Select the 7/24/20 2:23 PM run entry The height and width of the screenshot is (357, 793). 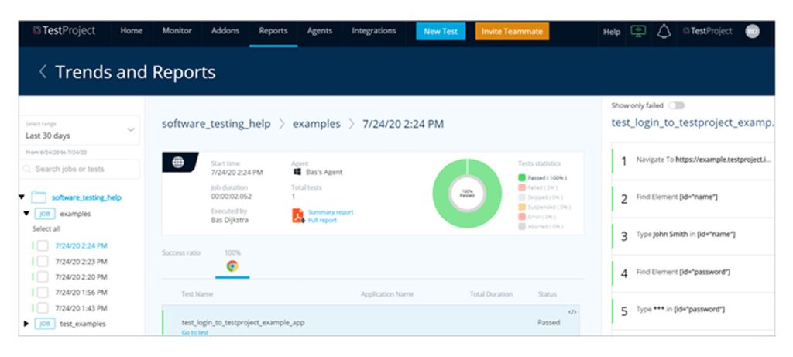[81, 262]
